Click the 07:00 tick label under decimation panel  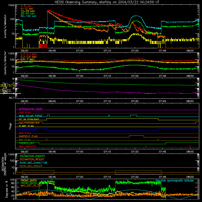80,177
